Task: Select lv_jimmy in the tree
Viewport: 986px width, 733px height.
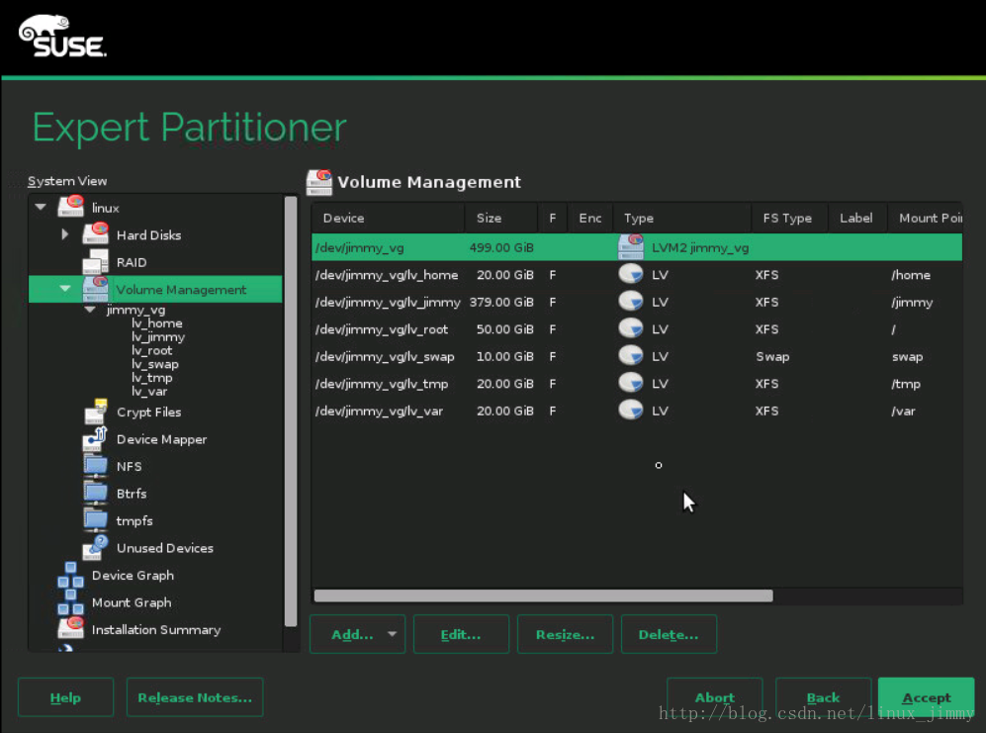Action: 158,336
